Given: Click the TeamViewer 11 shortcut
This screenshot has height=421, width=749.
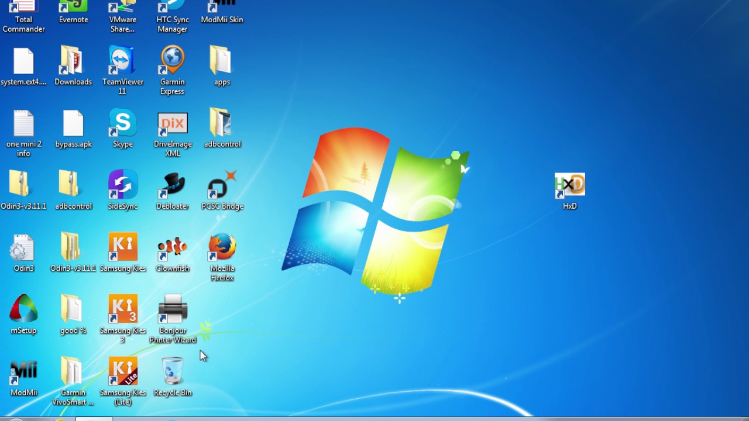Looking at the screenshot, I should [x=123, y=71].
